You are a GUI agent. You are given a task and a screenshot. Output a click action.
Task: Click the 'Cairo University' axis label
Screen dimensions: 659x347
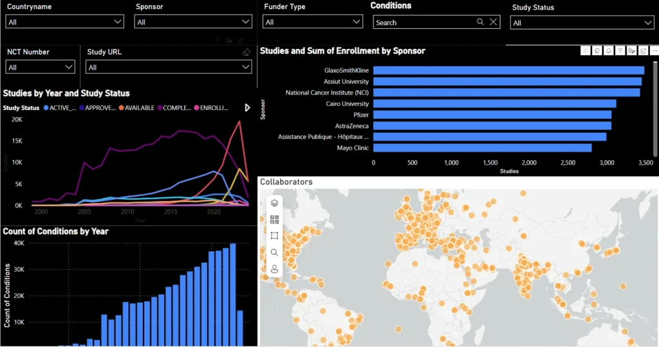347,103
